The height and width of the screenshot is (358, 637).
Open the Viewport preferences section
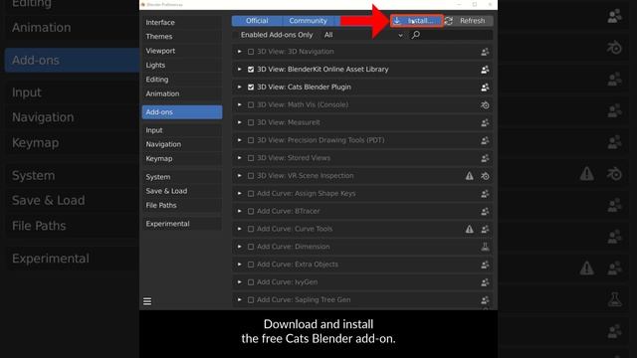182,51
